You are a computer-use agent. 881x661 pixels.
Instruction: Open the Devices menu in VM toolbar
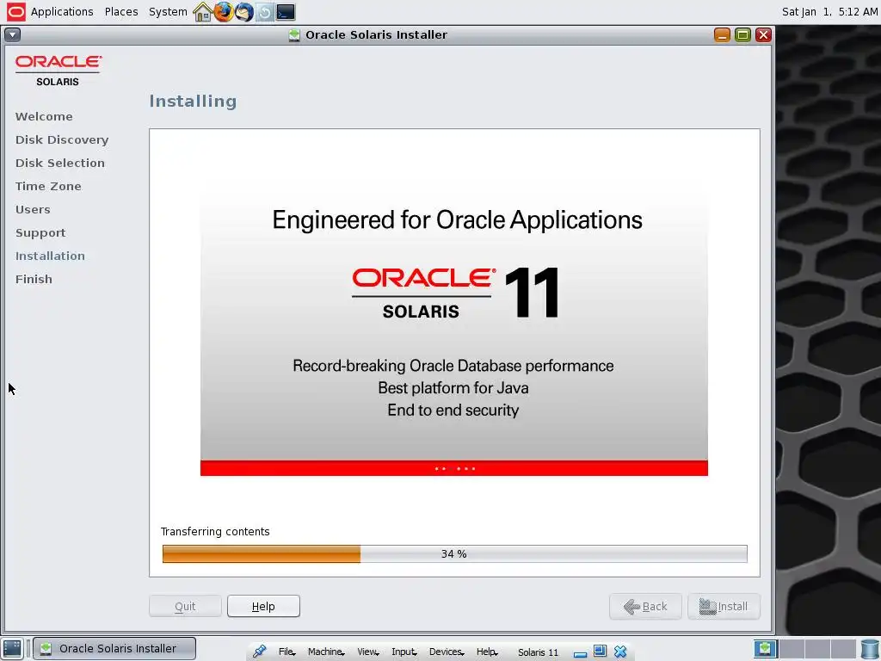[447, 652]
